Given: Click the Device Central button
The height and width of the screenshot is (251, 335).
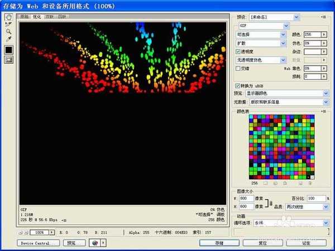Looking at the screenshot, I should (x=38, y=243).
